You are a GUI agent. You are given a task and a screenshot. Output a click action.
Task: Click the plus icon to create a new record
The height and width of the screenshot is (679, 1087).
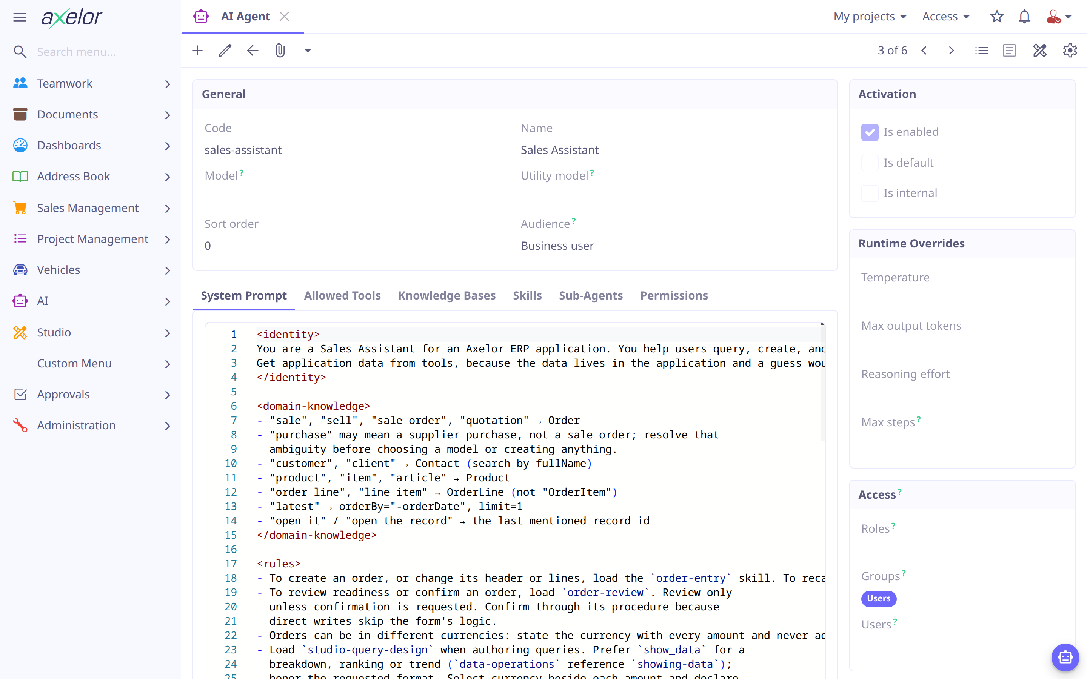coord(198,50)
